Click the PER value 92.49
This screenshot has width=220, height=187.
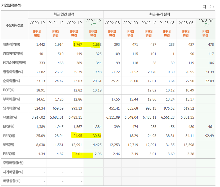coord(209,136)
